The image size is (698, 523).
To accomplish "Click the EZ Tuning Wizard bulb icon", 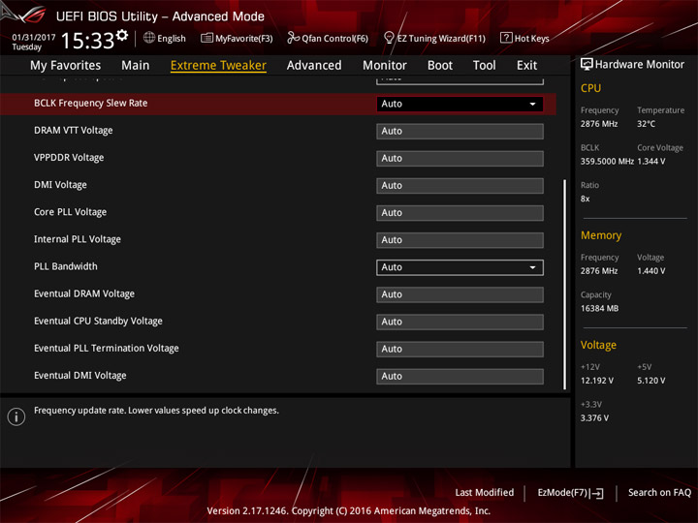I will tap(389, 38).
